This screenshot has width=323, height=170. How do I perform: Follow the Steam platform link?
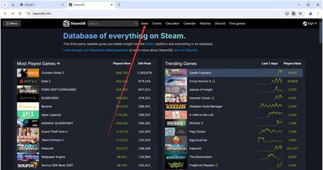150,44
